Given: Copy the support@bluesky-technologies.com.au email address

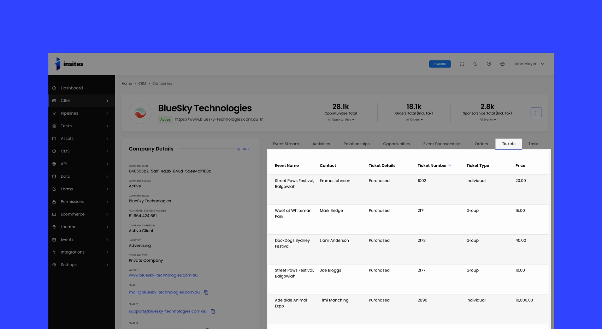Looking at the screenshot, I should 213,311.
